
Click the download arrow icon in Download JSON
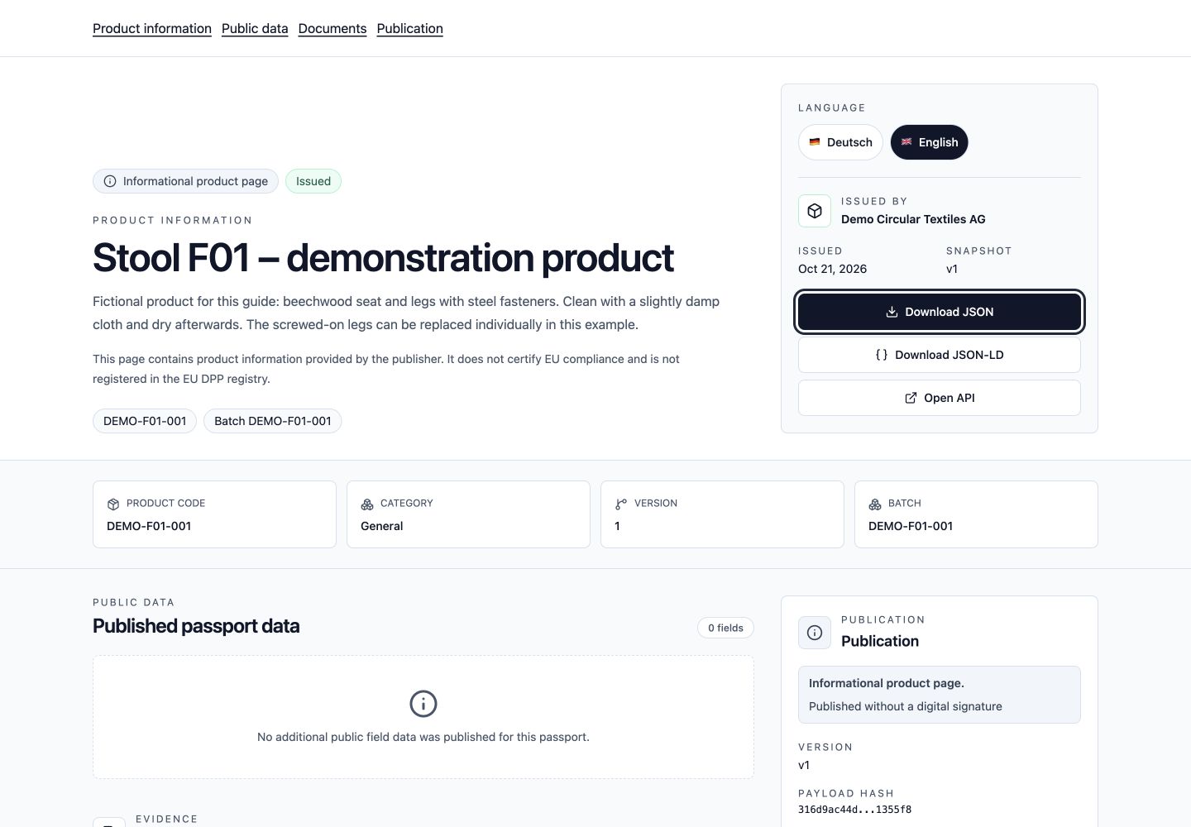(892, 312)
